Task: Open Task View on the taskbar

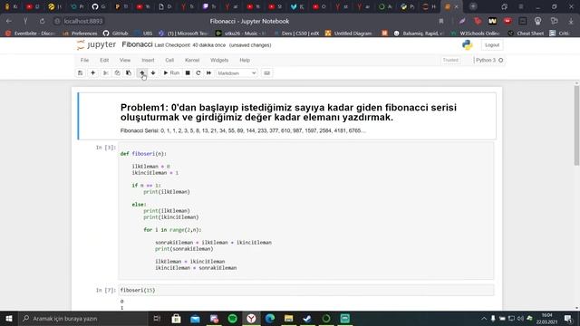Action: (157, 318)
